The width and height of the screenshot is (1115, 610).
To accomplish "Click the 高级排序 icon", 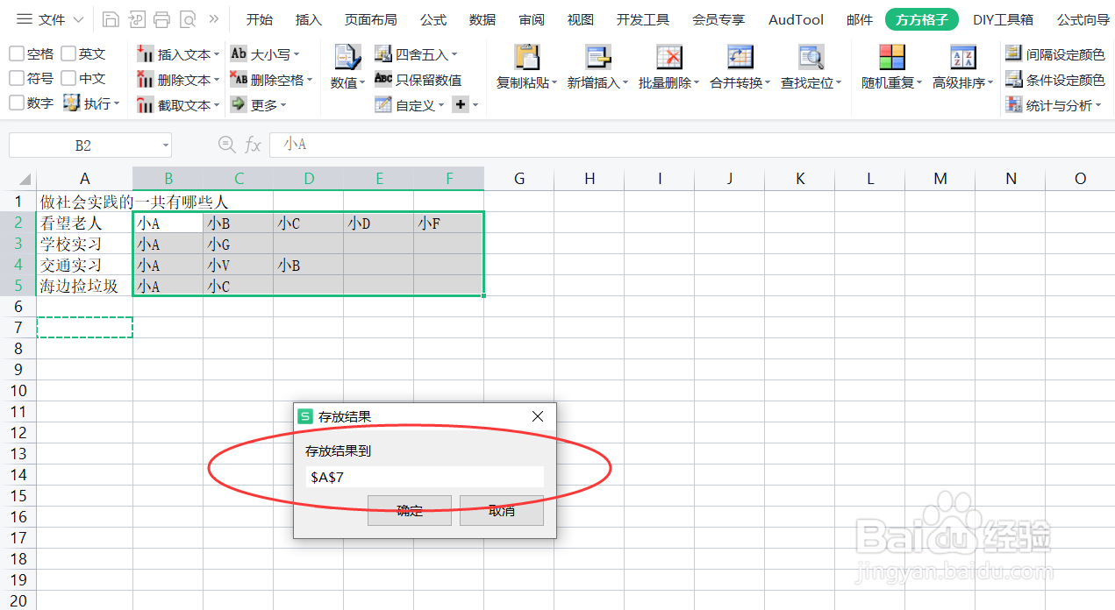I will point(963,58).
